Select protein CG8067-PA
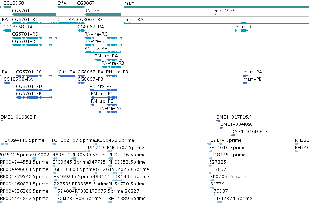 81,76
